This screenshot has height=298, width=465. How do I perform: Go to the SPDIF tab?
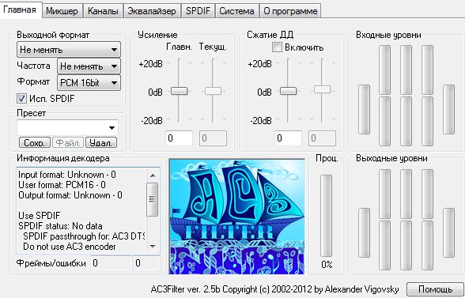pyautogui.click(x=198, y=11)
